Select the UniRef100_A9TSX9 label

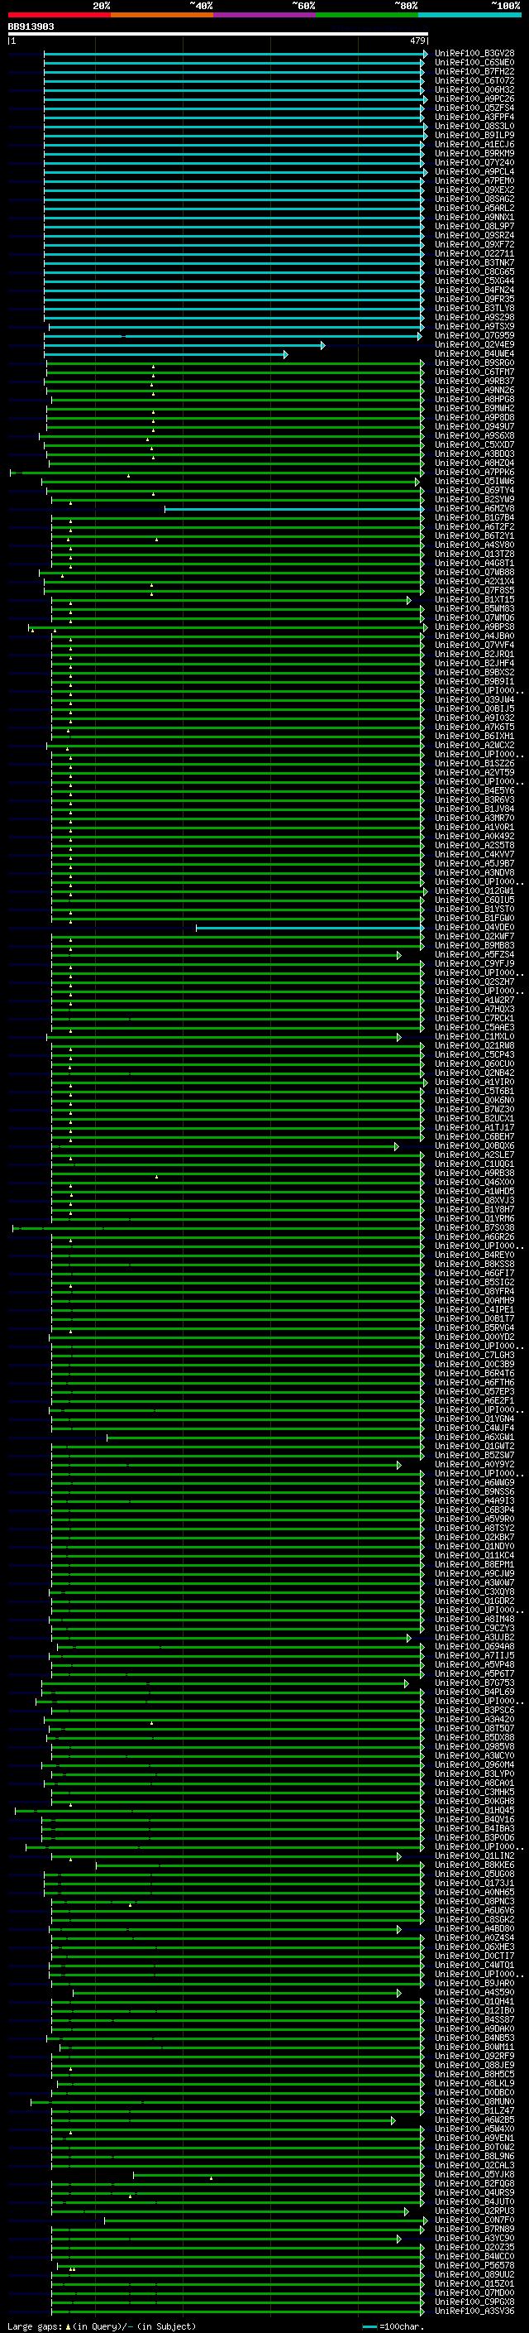474,327
